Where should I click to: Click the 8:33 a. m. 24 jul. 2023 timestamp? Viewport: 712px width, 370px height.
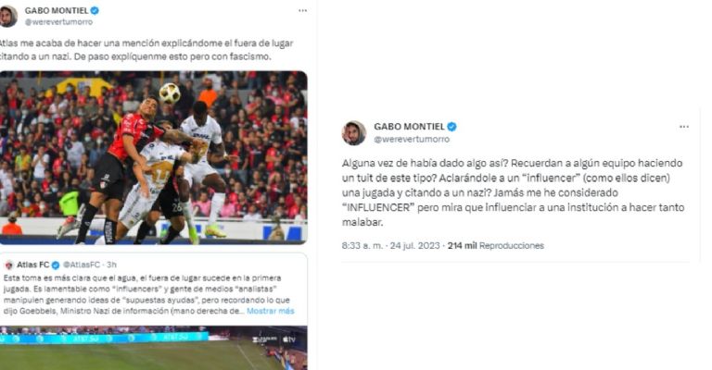tap(390, 245)
